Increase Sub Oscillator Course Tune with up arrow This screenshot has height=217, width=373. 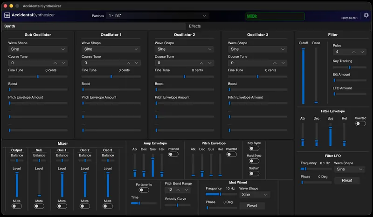(55, 63)
